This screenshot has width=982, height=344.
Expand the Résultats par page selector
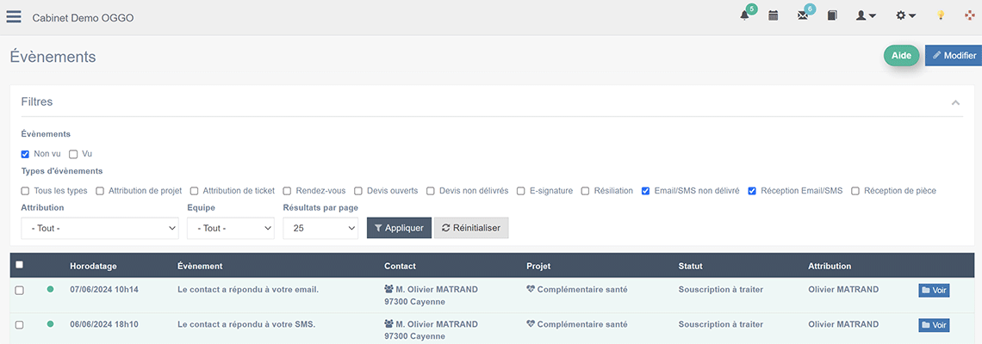[x=320, y=228]
